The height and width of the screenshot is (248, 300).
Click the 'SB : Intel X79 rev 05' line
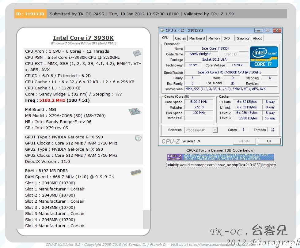pos(47,128)
